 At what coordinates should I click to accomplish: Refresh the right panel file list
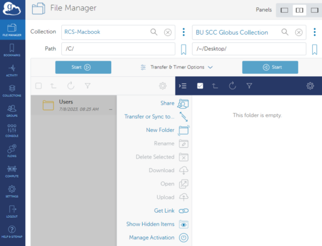click(232, 86)
